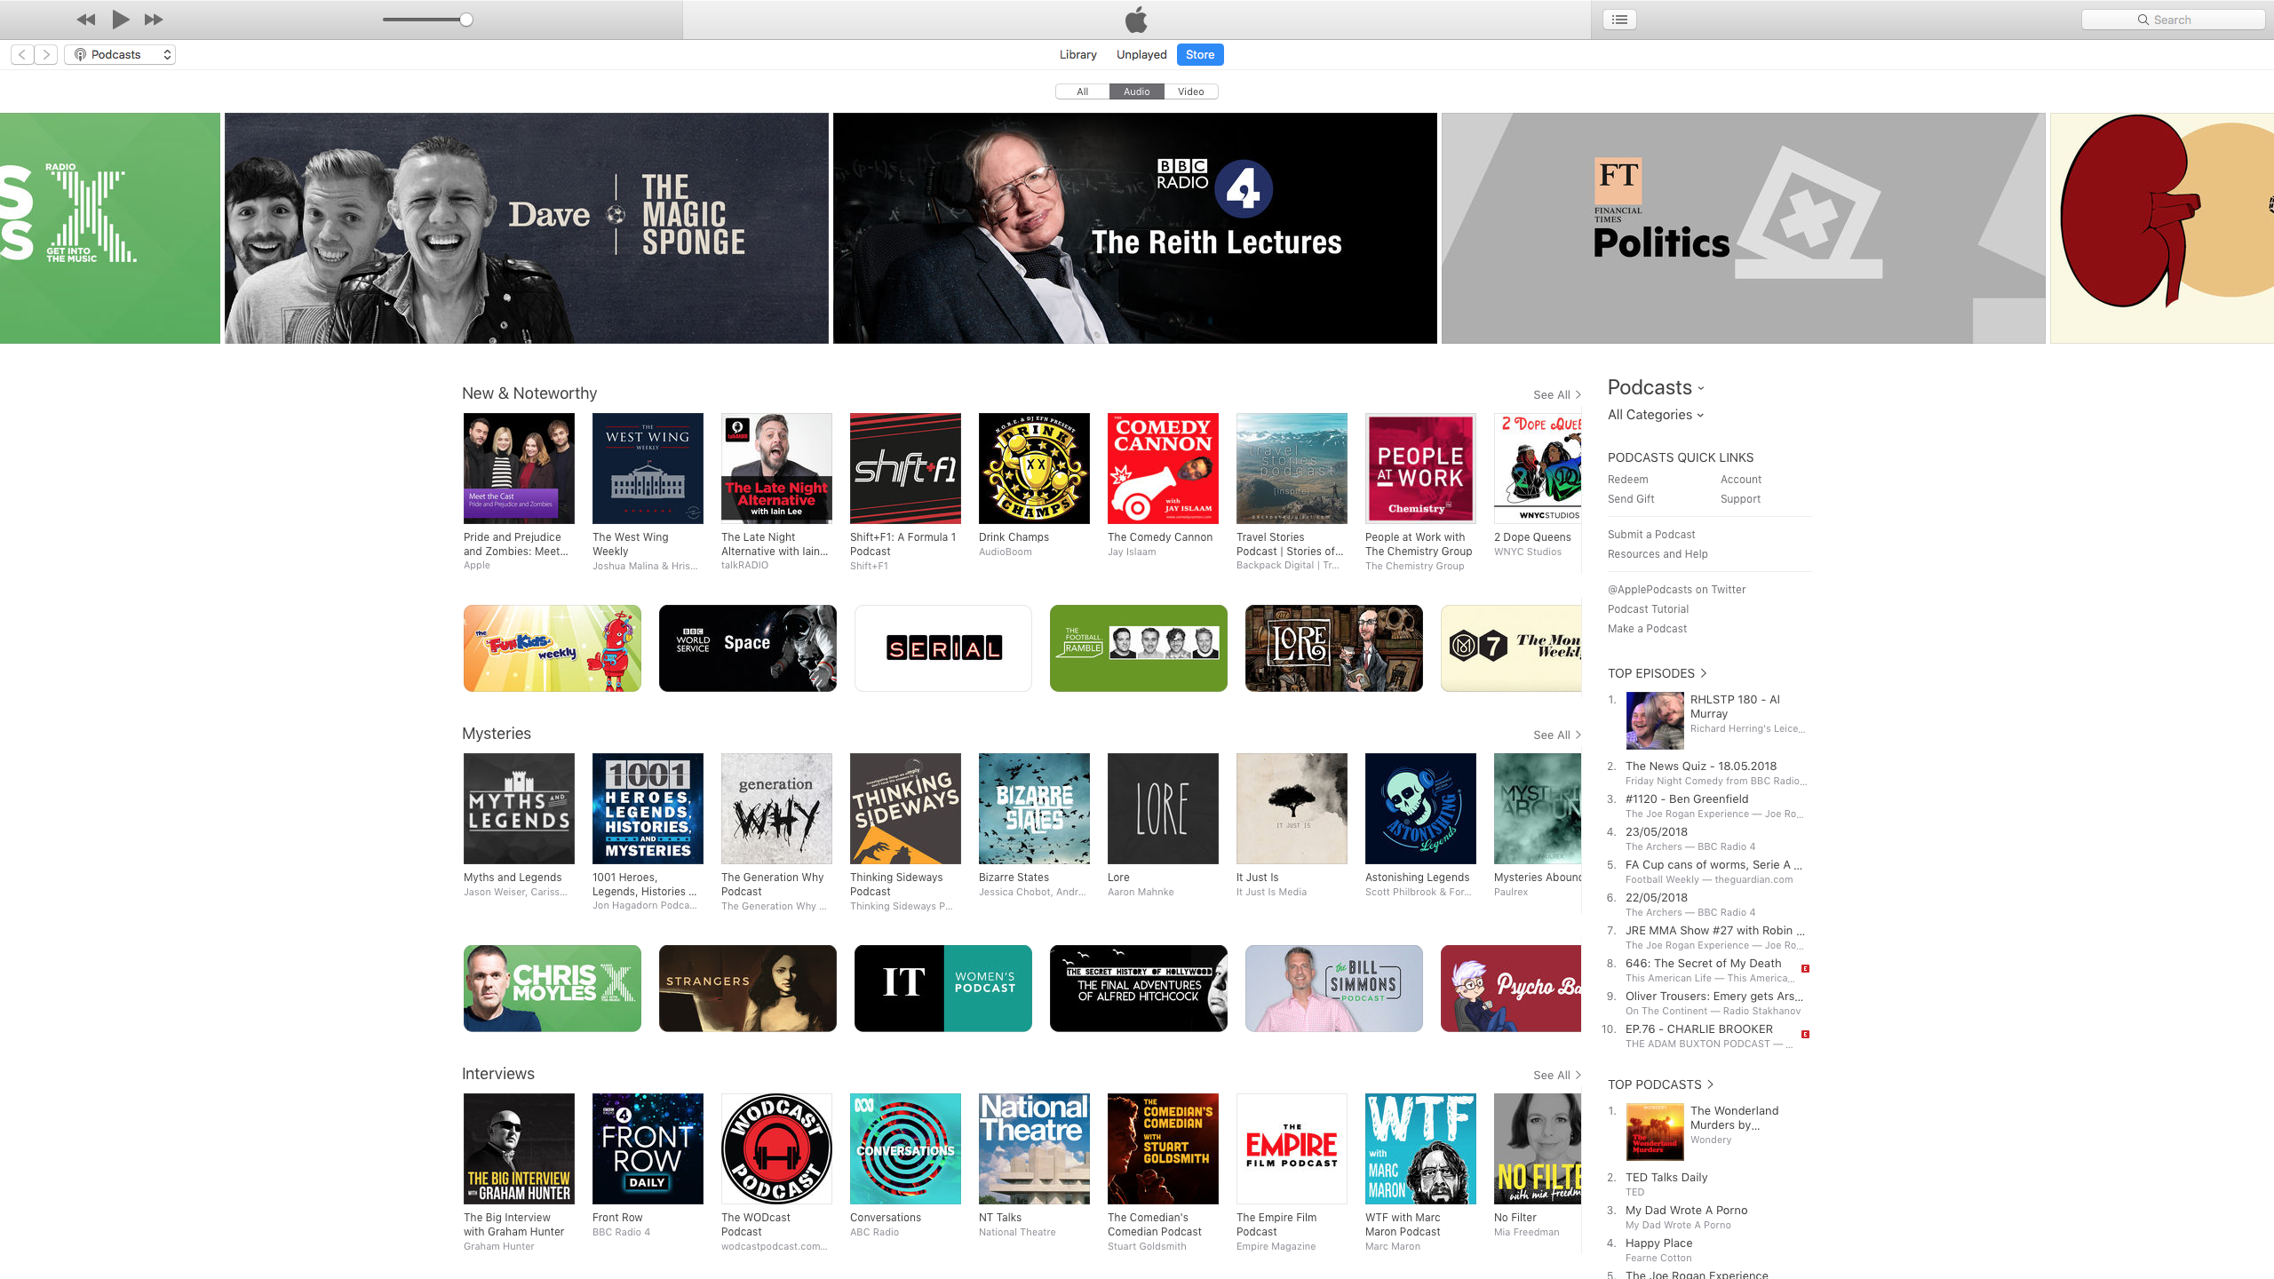Open The Magic Sponge banner
2274x1279 pixels.
tap(527, 228)
